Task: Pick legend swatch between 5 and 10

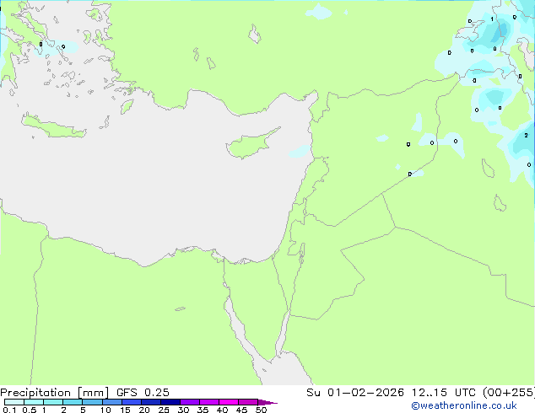Action: pyautogui.click(x=92, y=402)
